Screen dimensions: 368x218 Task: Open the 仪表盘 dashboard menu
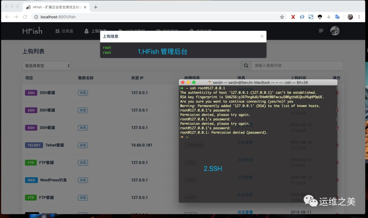point(64,31)
